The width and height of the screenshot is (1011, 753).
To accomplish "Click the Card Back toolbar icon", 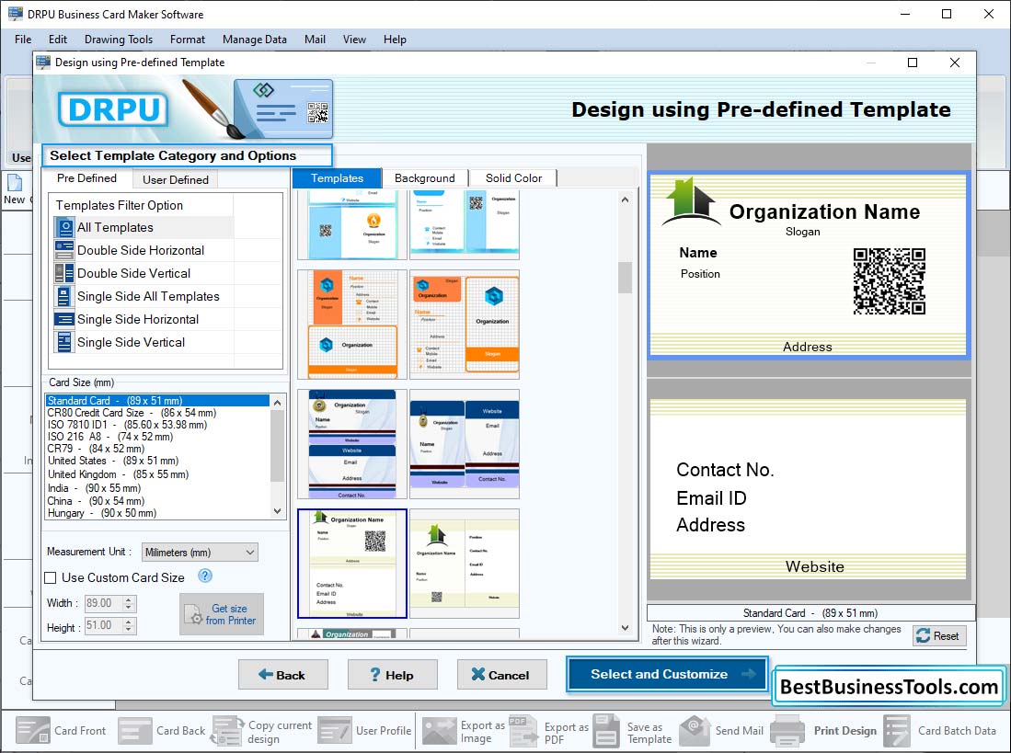I will [135, 730].
